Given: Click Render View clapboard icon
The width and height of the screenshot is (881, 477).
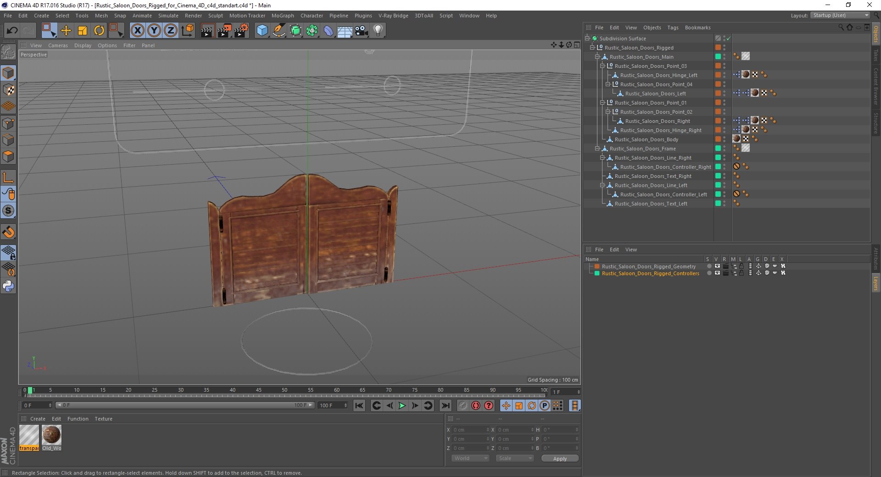Looking at the screenshot, I should [x=207, y=31].
